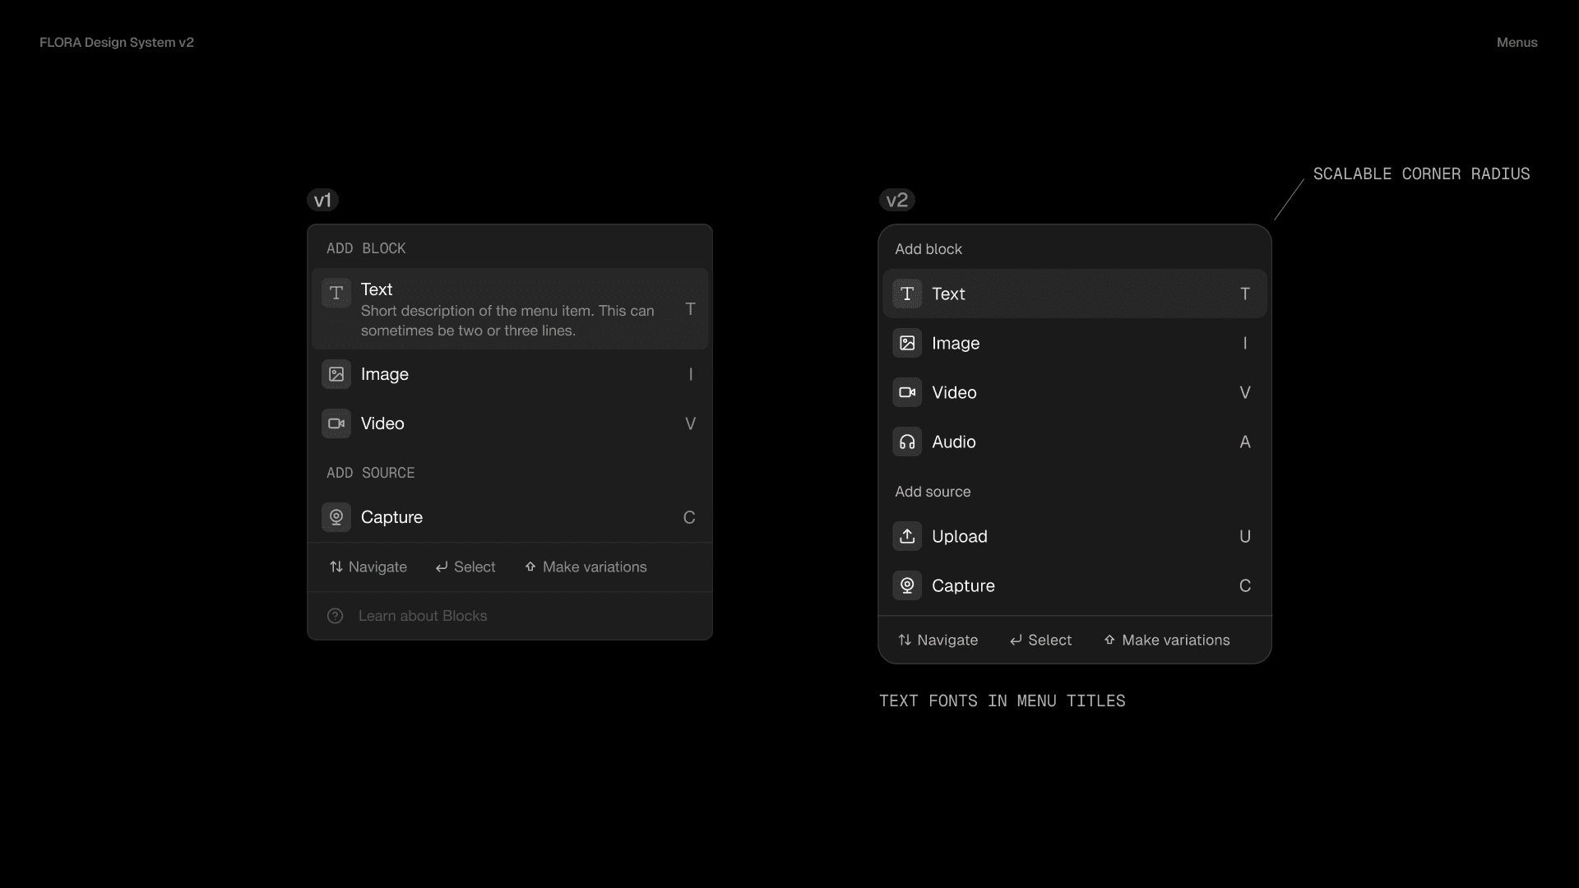Image resolution: width=1579 pixels, height=888 pixels.
Task: Click the help circle icon beside Learn about Blocks
Action: tap(335, 617)
